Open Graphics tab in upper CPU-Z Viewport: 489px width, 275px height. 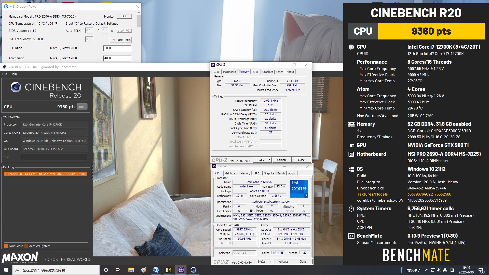[267, 72]
